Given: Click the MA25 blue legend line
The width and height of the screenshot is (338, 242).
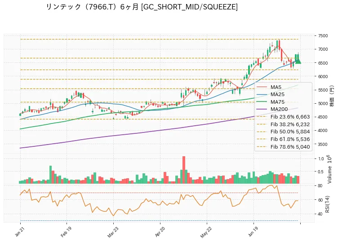Looking at the screenshot, I should [262, 94].
